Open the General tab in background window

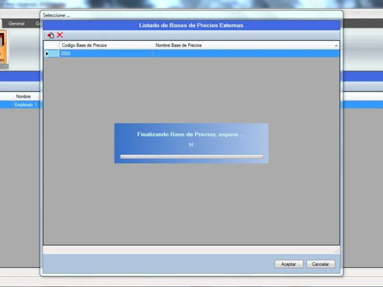(x=16, y=23)
